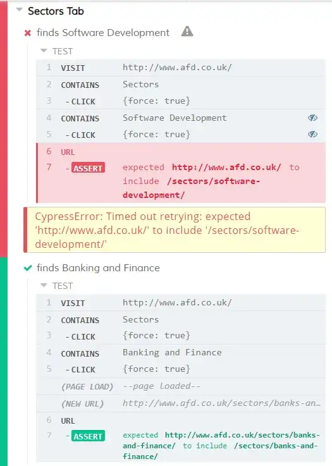Select CONTAINS Banking and Finance command
The image size is (332, 466).
pos(181,353)
